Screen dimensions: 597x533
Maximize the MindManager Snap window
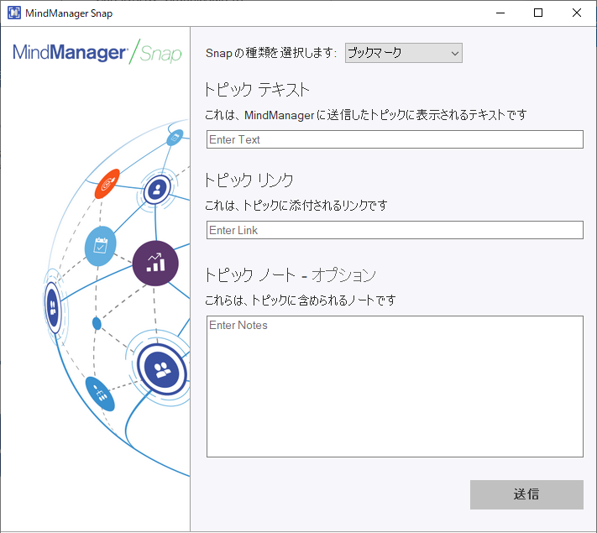coord(538,13)
